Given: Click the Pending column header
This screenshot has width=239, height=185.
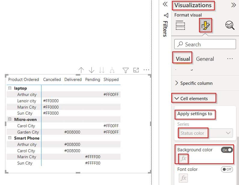Looking at the screenshot, I should (x=93, y=79).
